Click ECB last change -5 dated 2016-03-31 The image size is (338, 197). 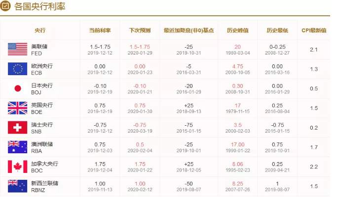tap(188, 69)
